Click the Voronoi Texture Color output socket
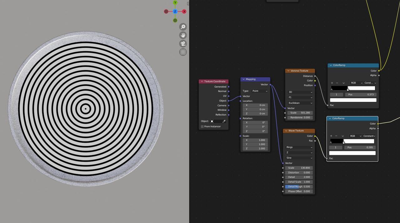 (315, 81)
